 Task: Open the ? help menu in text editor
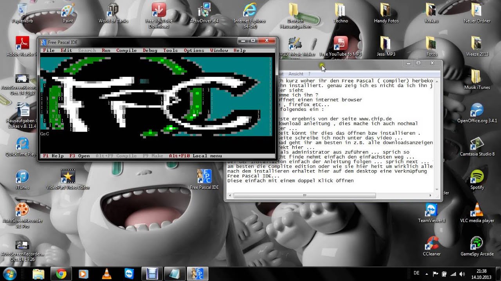[309, 74]
